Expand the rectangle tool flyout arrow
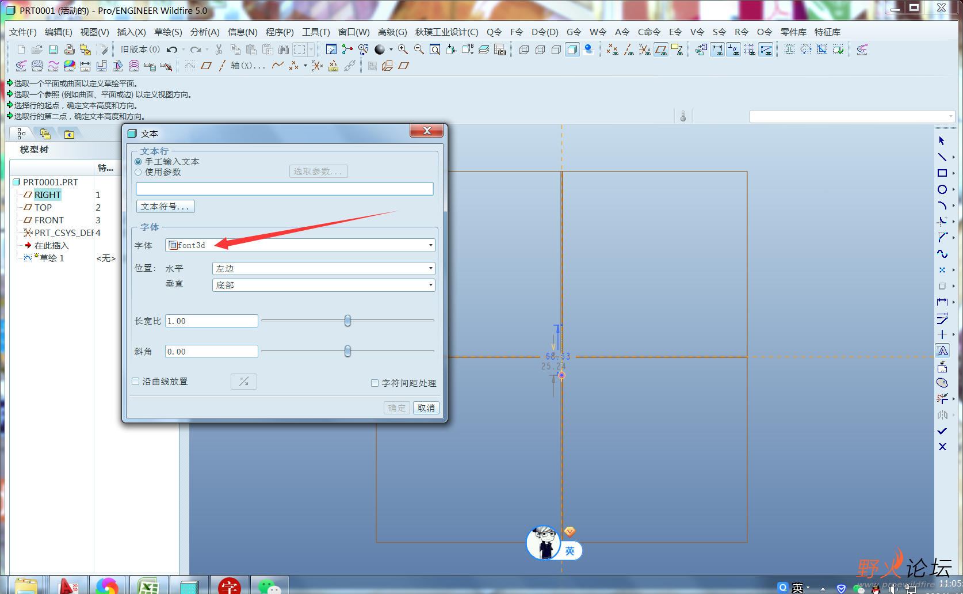The height and width of the screenshot is (594, 963). coord(953,173)
